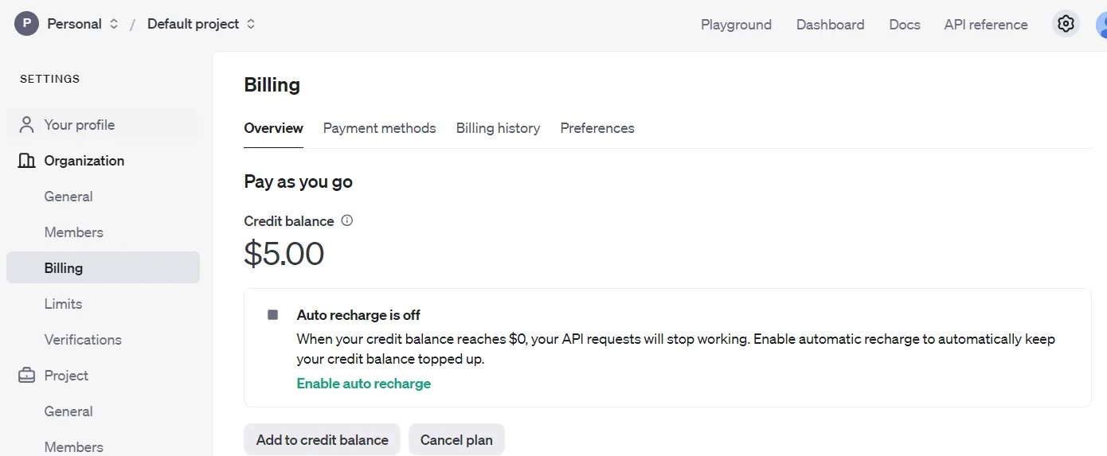Click the person icon beside Your profile
Image resolution: width=1107 pixels, height=456 pixels.
pos(26,125)
